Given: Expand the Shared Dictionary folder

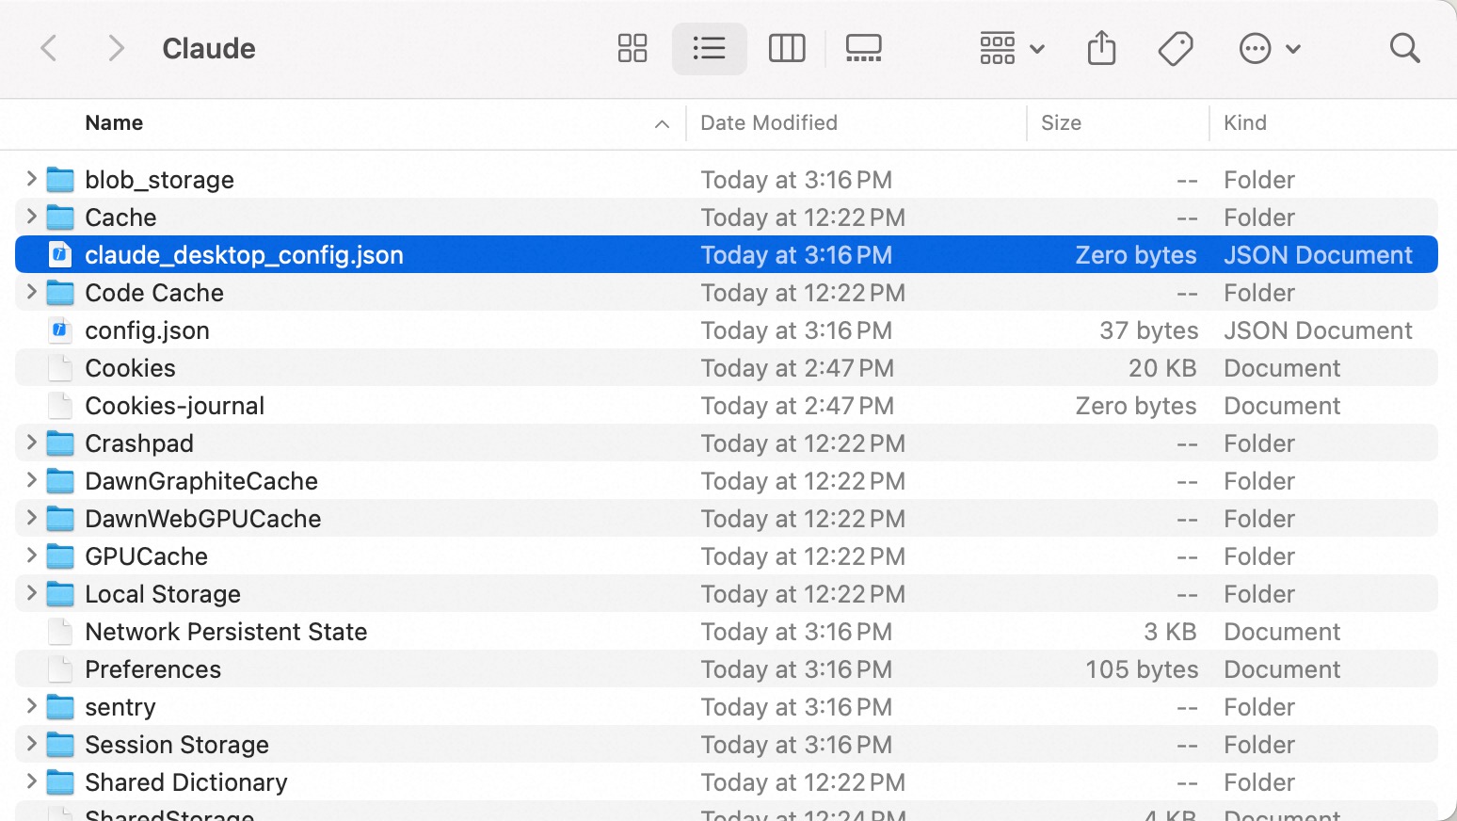Looking at the screenshot, I should [x=31, y=781].
